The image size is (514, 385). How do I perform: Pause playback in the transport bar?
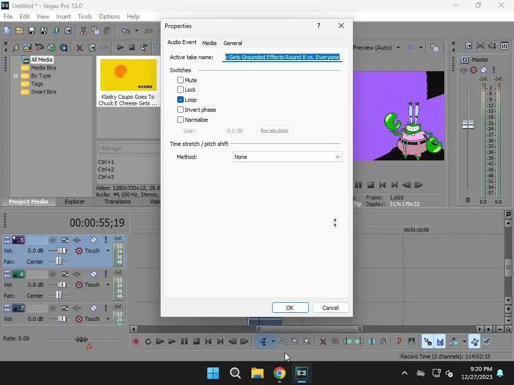click(184, 341)
